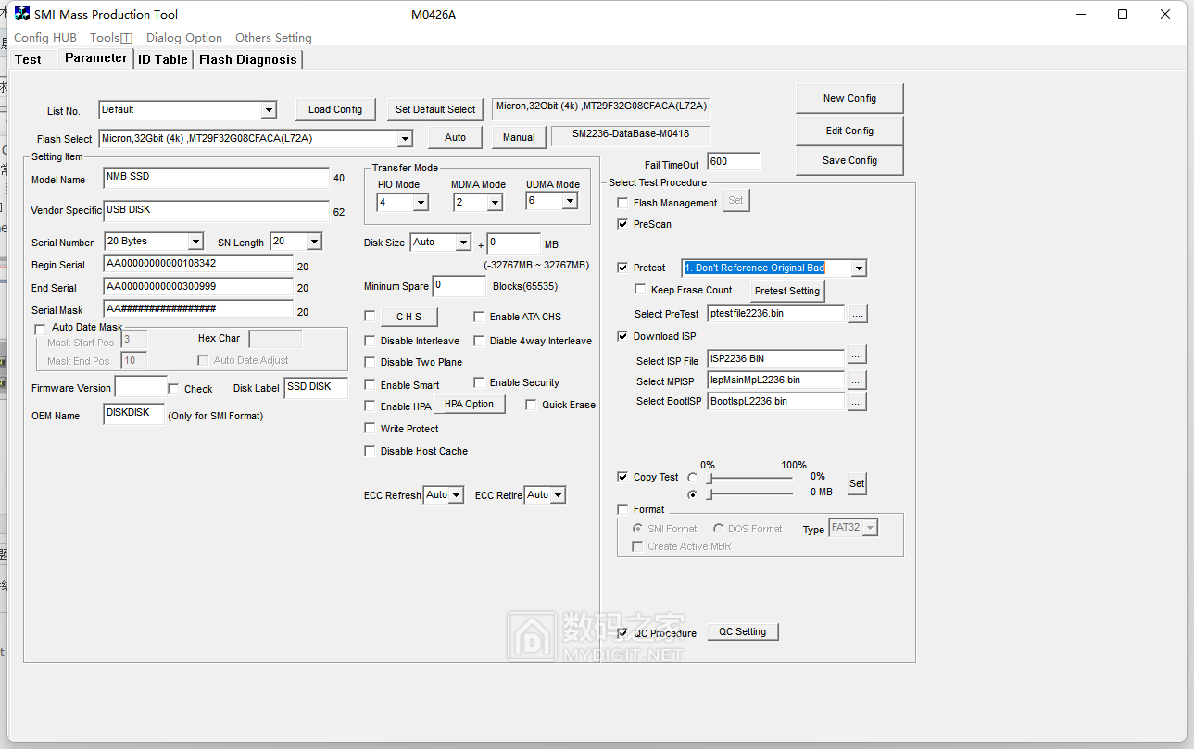The height and width of the screenshot is (749, 1194).
Task: Enable the Flash Management checkbox
Action: point(622,203)
